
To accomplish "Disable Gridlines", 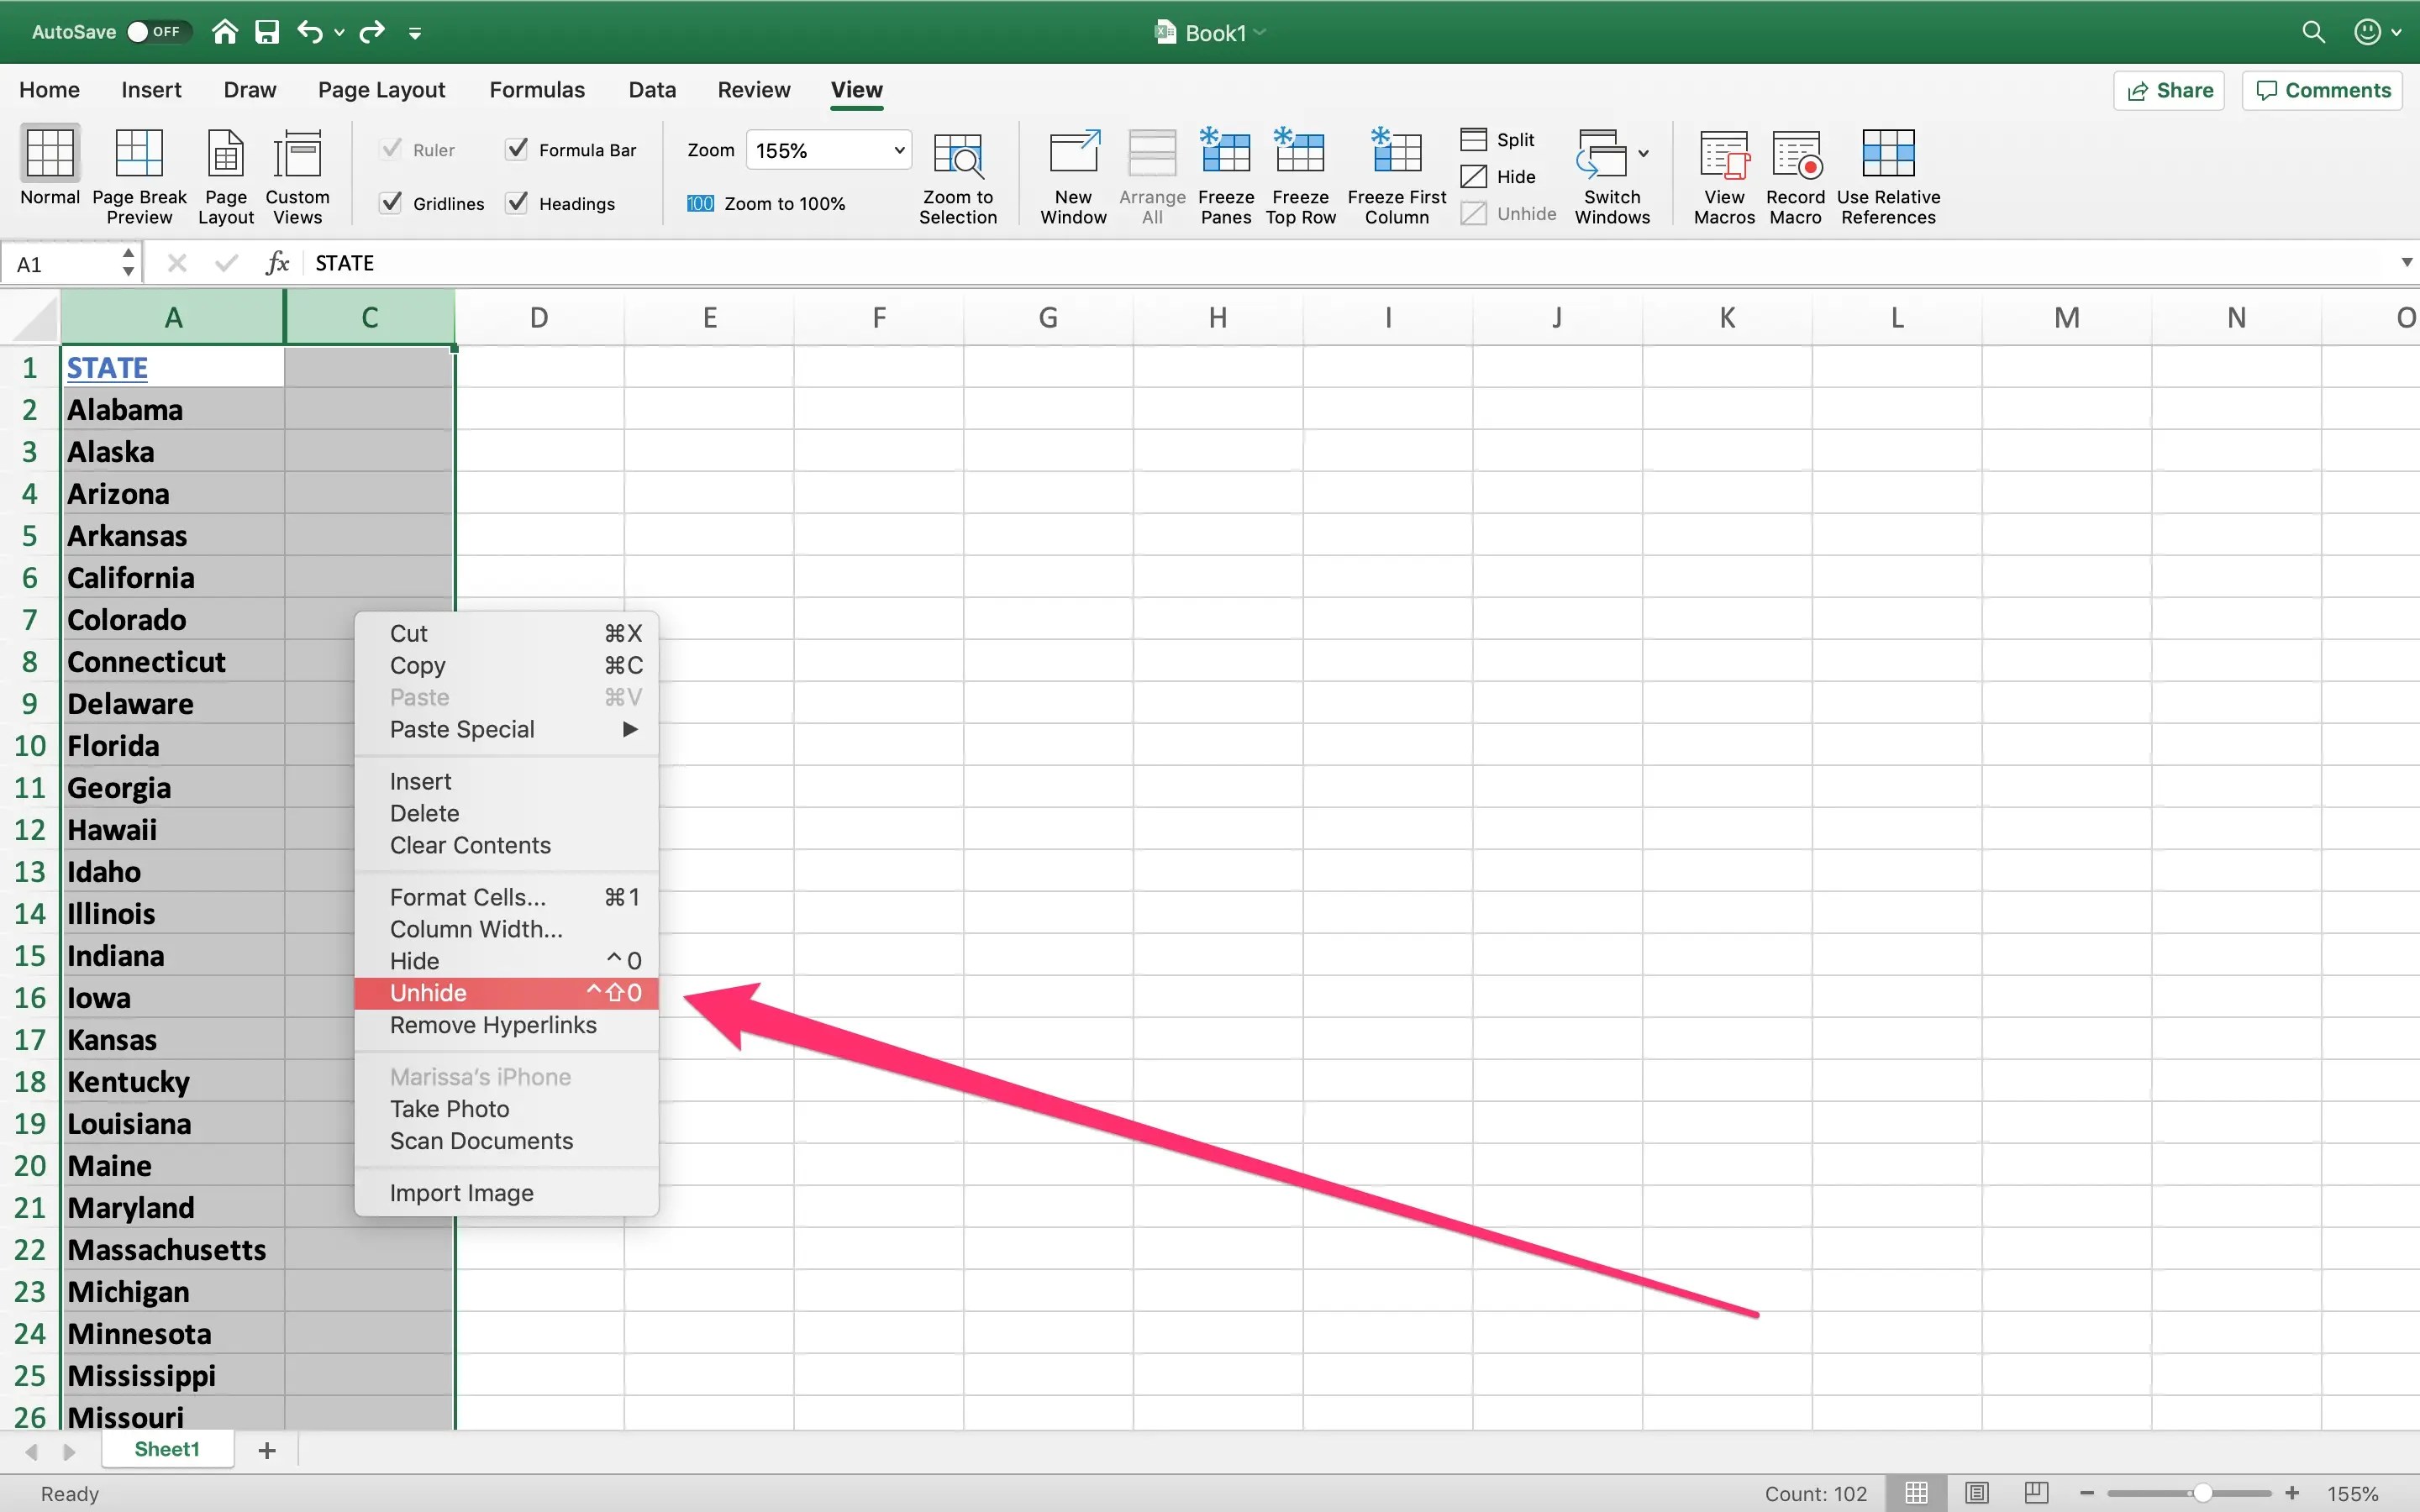I will (389, 202).
